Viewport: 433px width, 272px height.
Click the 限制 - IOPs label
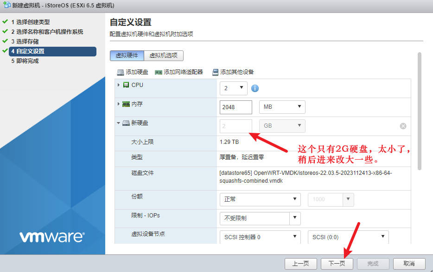(146, 216)
